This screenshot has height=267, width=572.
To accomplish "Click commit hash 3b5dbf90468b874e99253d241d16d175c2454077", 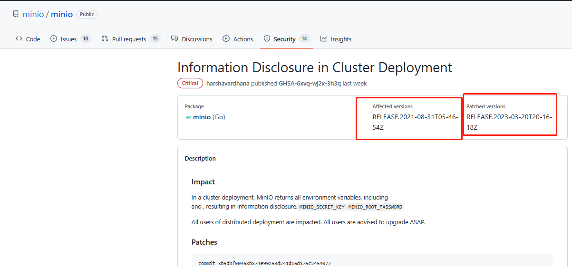I will coord(274,263).
